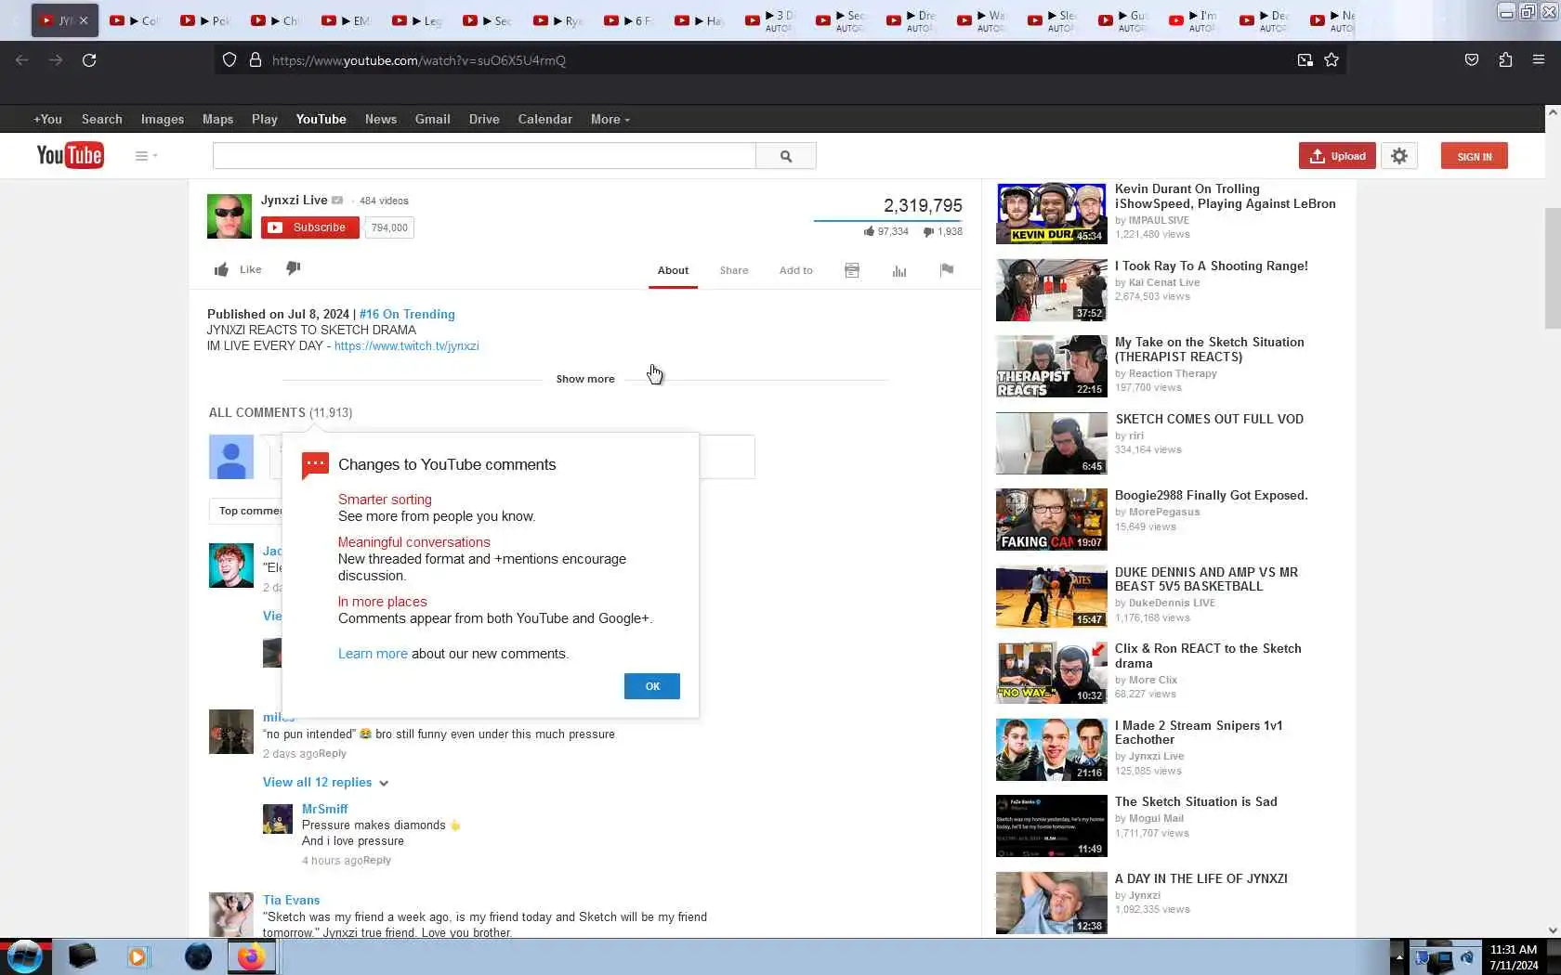Open site info via the padlock icon

pos(255,60)
